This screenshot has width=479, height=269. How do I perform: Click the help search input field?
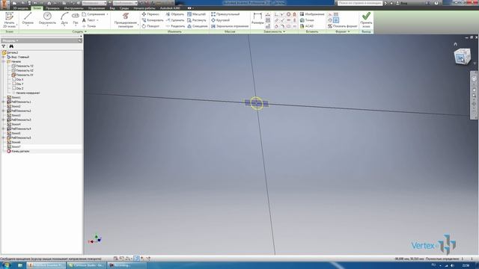(x=360, y=3)
